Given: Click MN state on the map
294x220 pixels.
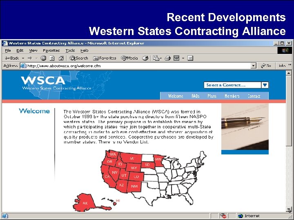Looking at the screenshot, I should point(158,159).
